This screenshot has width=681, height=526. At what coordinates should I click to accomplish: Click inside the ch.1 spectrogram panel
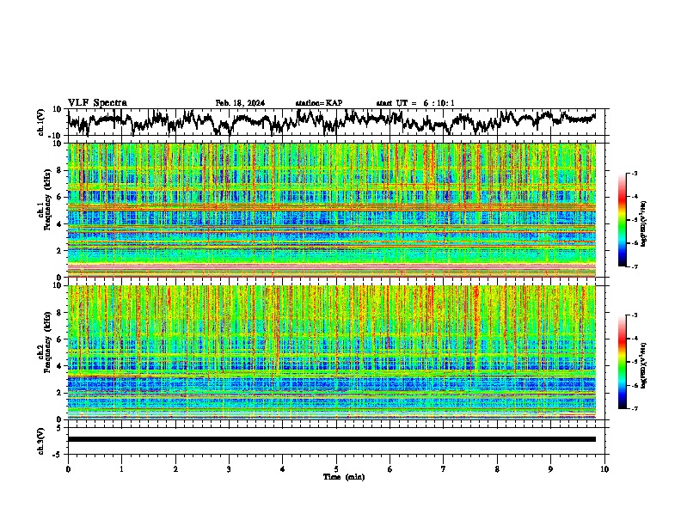tap(332, 210)
